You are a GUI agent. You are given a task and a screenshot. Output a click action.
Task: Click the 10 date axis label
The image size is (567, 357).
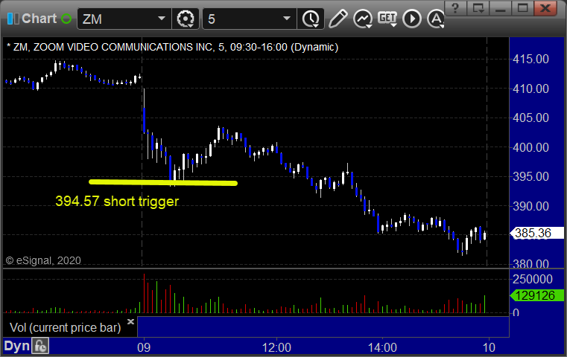pyautogui.click(x=489, y=347)
